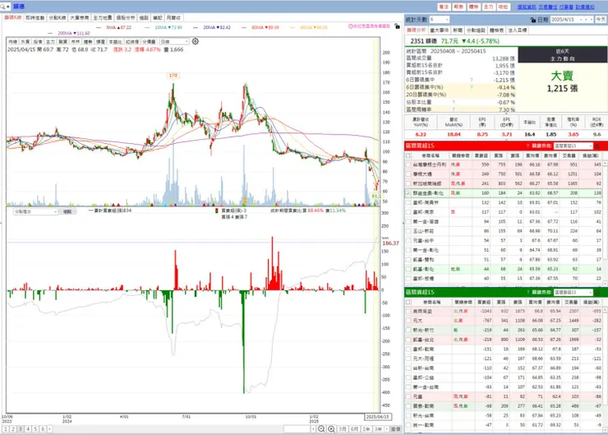Open the indicator dropdown below the price chart
608x435 pixels.
pyautogui.click(x=35, y=212)
